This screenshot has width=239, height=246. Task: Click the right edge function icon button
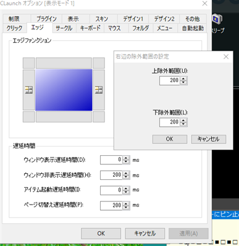tap(99, 90)
